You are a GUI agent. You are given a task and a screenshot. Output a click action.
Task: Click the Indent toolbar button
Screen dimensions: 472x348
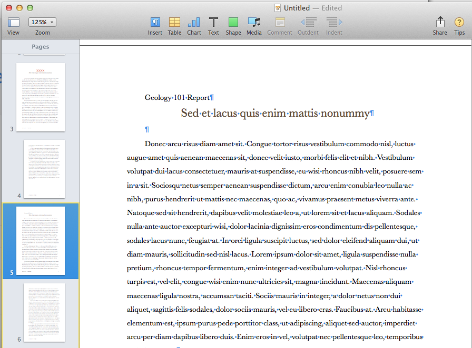[334, 22]
